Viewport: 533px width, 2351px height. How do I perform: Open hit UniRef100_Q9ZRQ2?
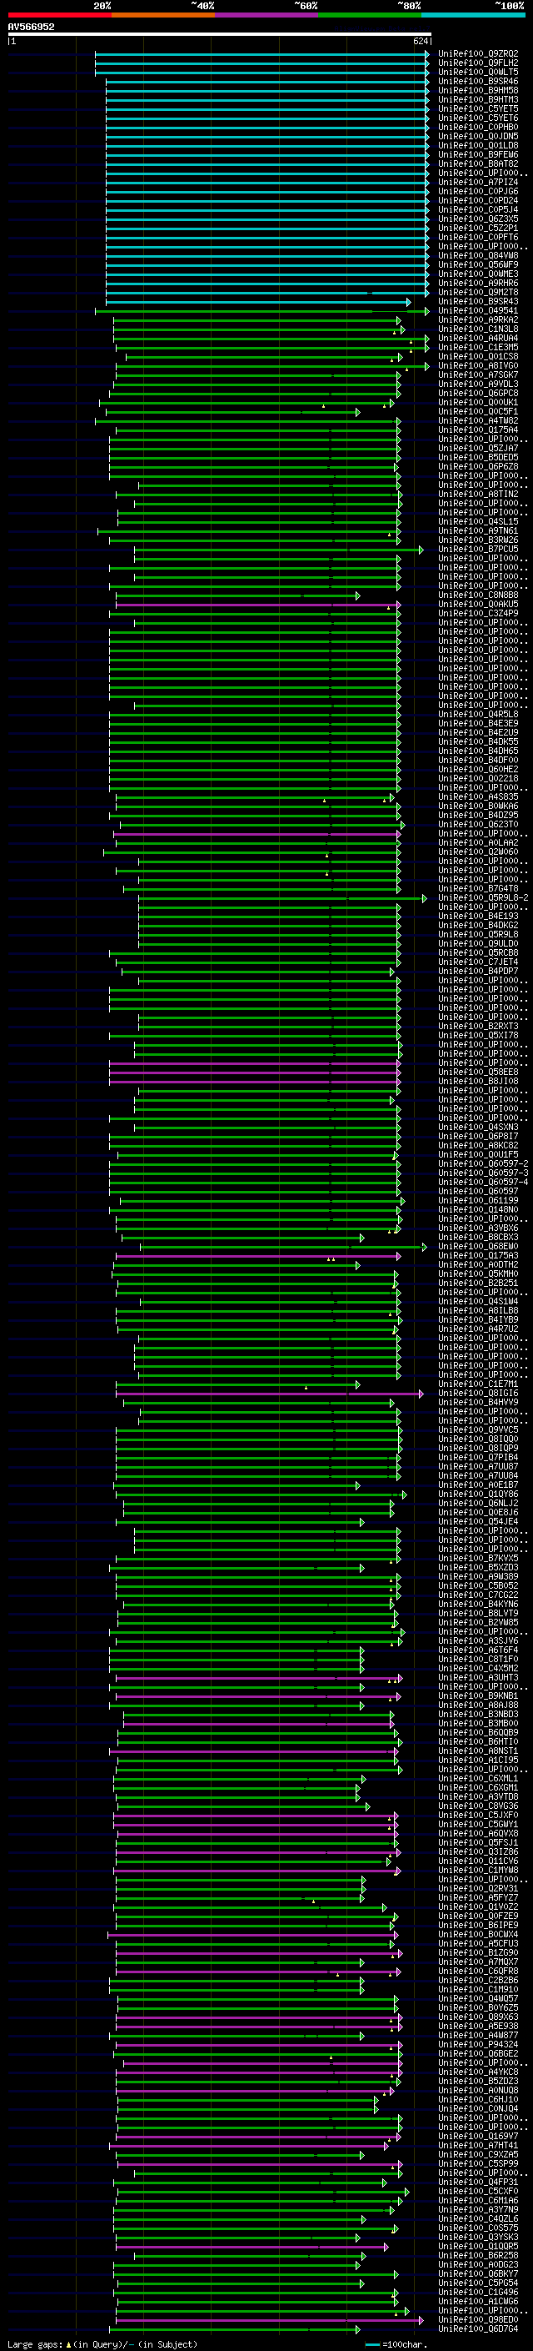(x=478, y=54)
